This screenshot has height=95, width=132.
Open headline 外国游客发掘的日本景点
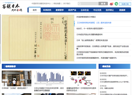(86, 17)
